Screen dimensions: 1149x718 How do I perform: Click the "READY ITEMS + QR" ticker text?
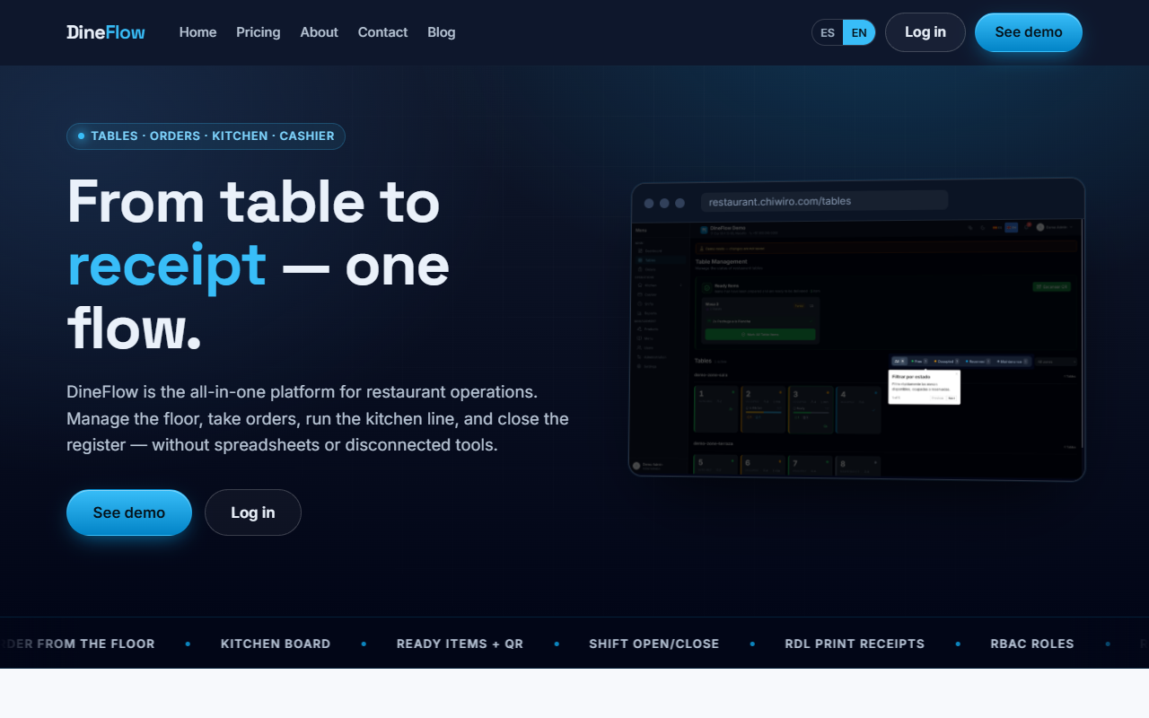point(460,644)
